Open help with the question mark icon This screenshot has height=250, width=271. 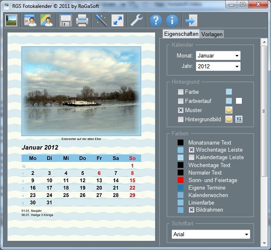tap(156, 20)
